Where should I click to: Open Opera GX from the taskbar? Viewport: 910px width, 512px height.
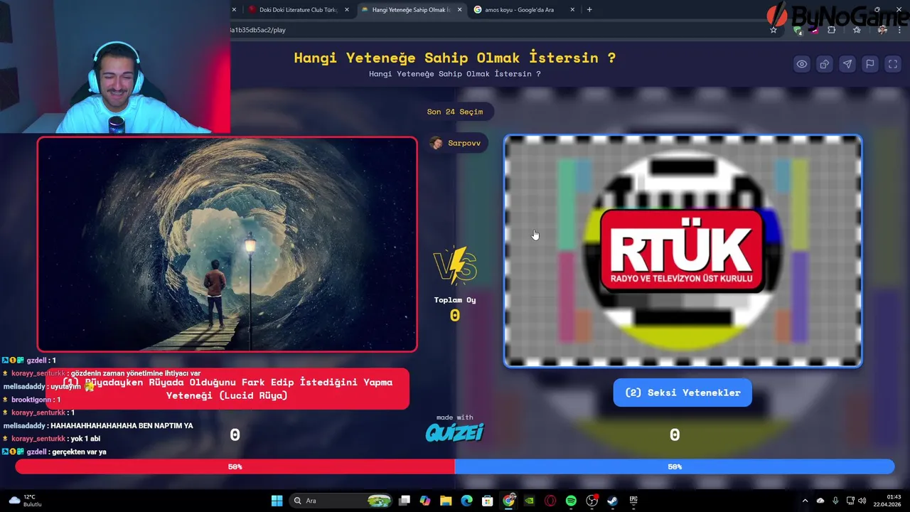point(550,501)
